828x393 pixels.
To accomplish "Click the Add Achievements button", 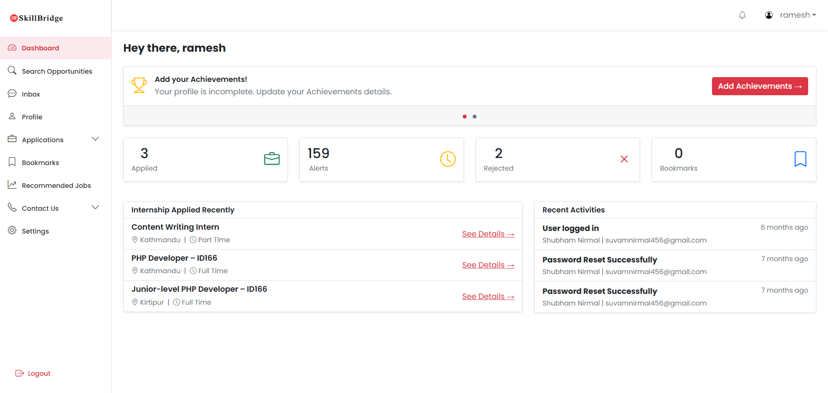I will tap(760, 86).
